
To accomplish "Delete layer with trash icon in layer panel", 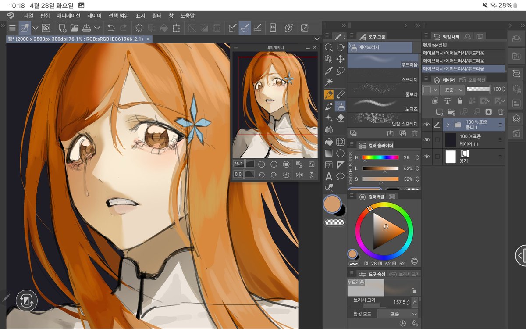I will click(x=501, y=112).
